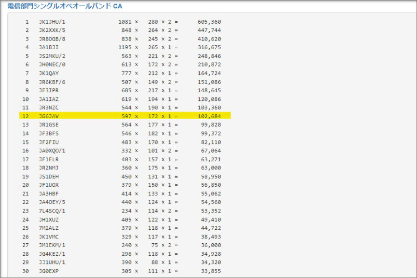
Task: Select callsign JS2MKU/2
Action: click(52, 56)
